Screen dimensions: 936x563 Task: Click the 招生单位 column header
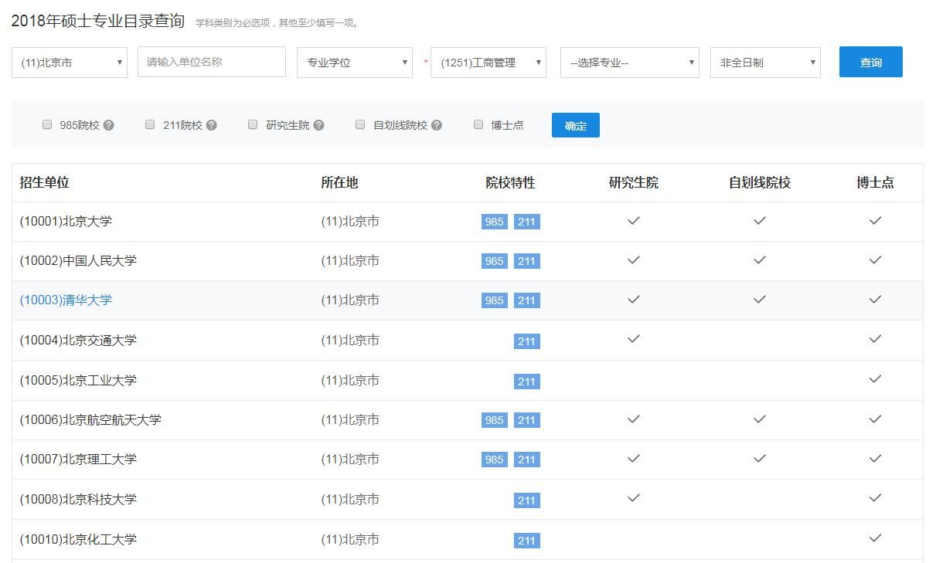coord(45,182)
